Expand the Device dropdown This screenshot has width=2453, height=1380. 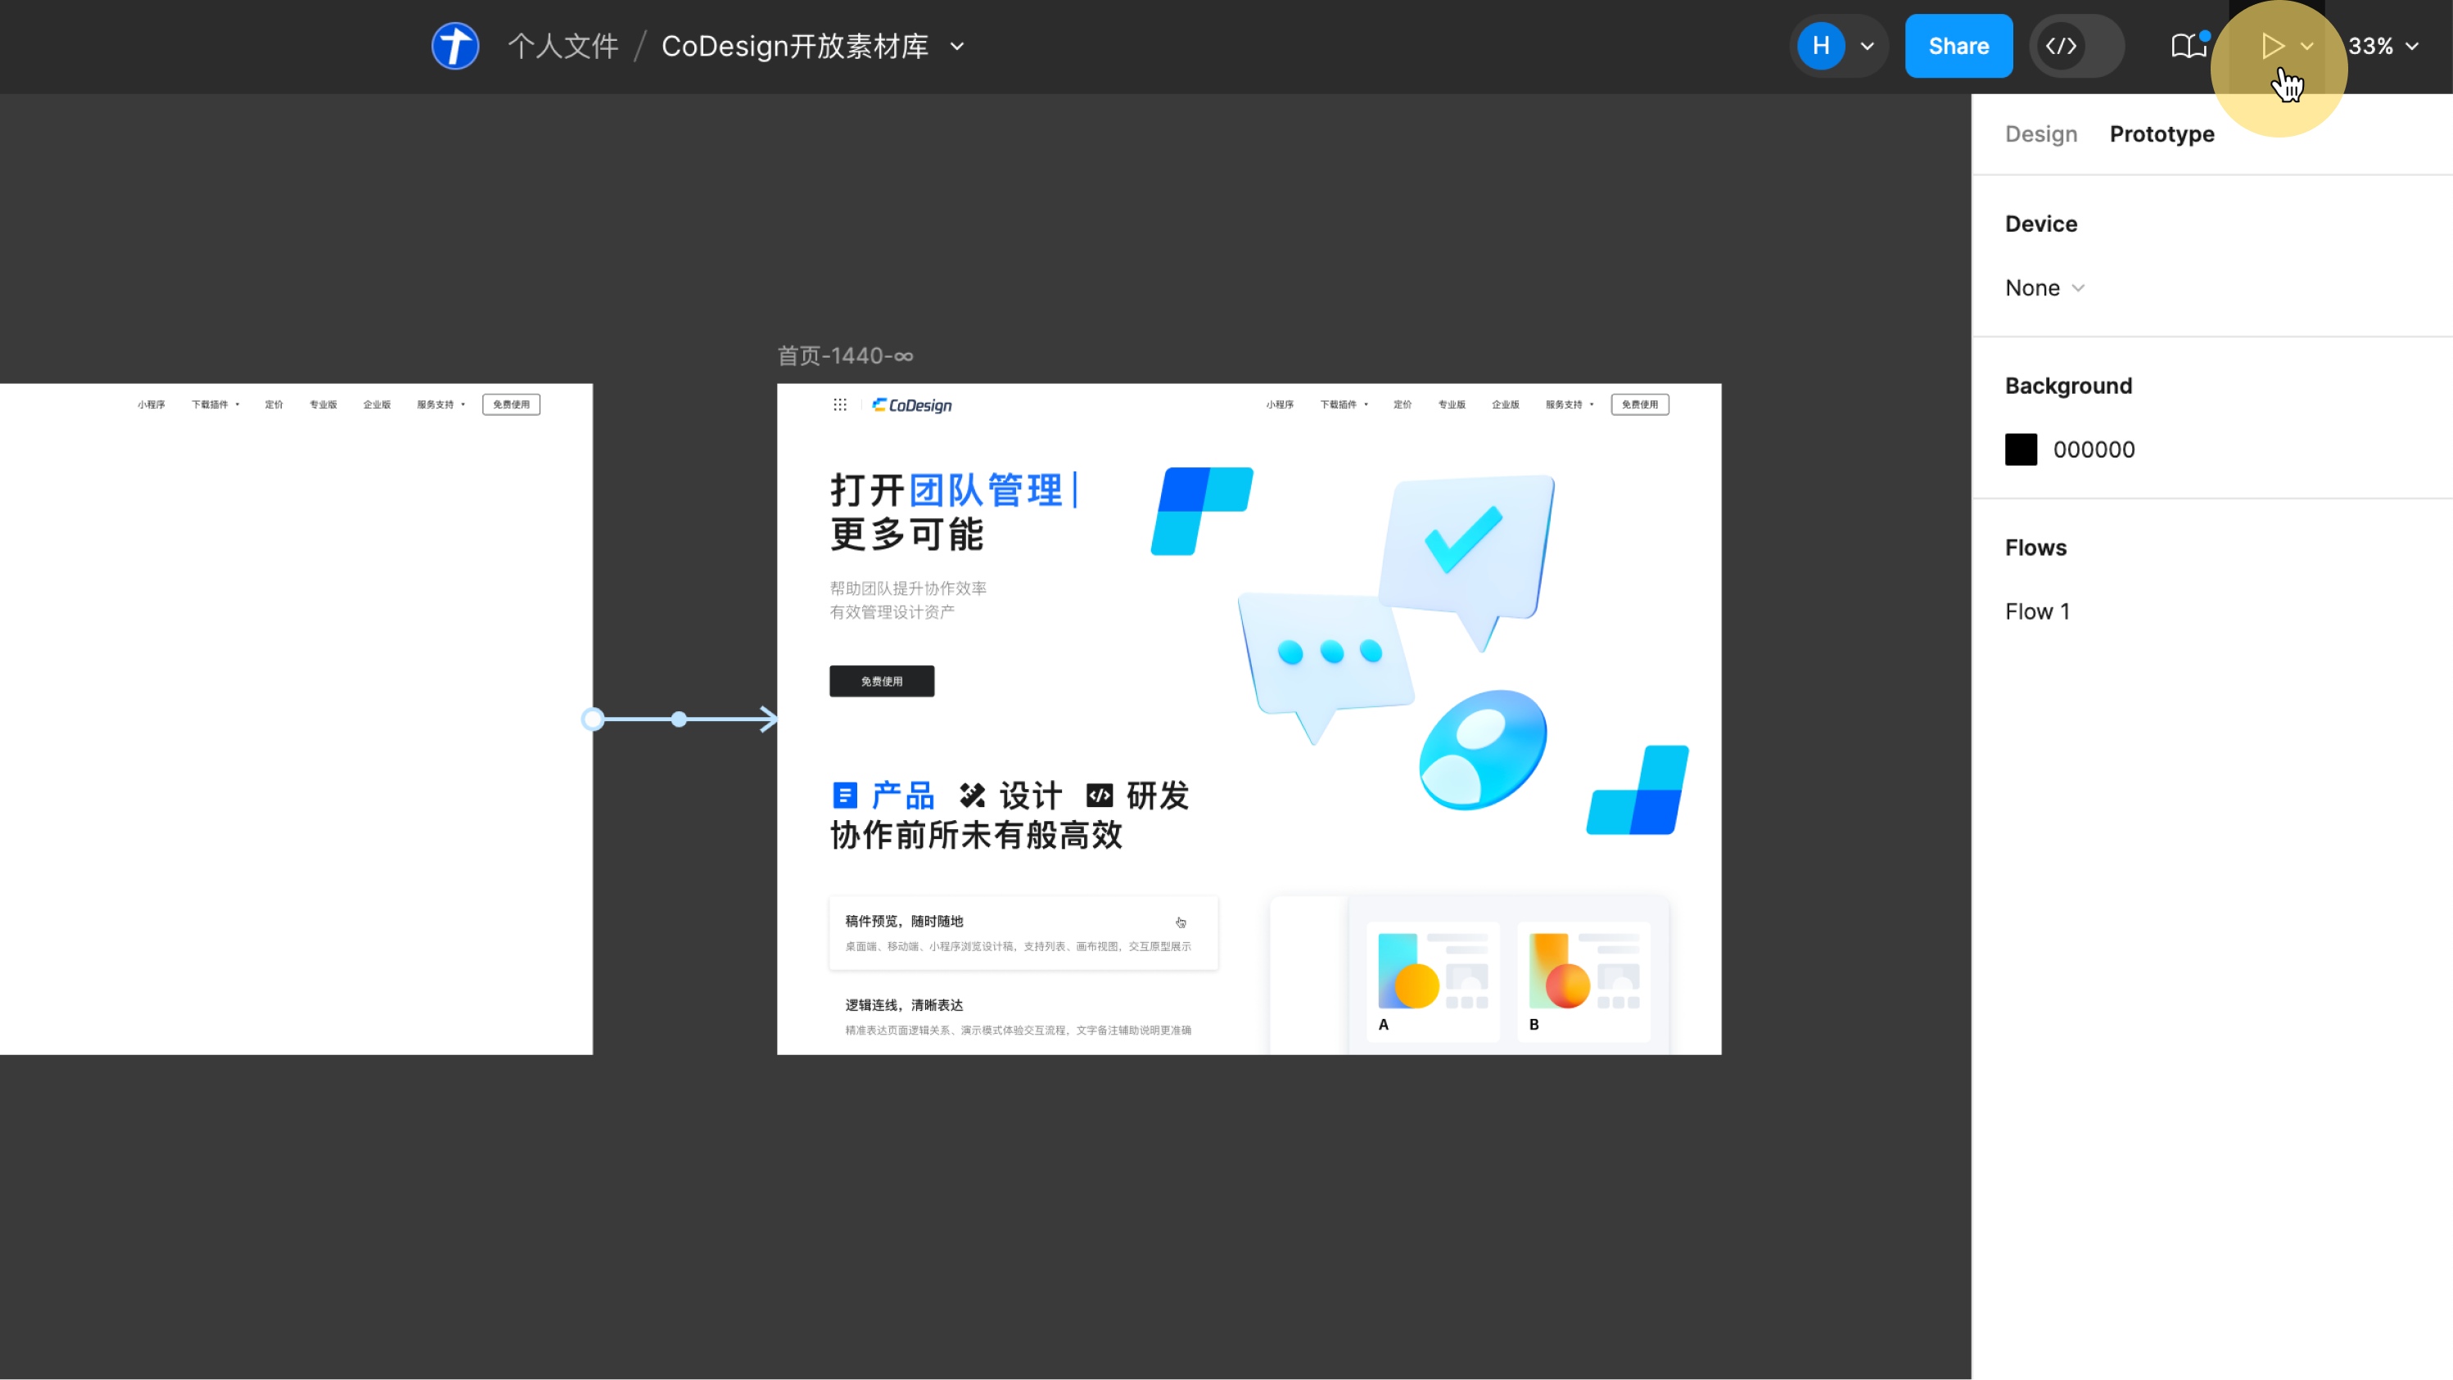tap(2045, 286)
